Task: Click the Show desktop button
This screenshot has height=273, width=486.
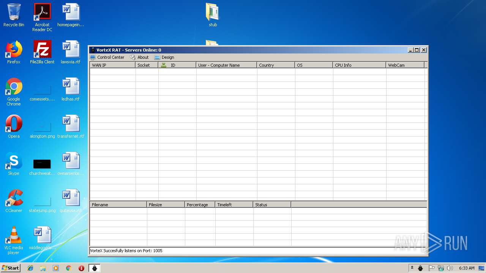Action: pos(482,268)
